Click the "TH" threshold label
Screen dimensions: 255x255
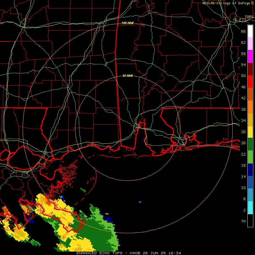coord(243,221)
